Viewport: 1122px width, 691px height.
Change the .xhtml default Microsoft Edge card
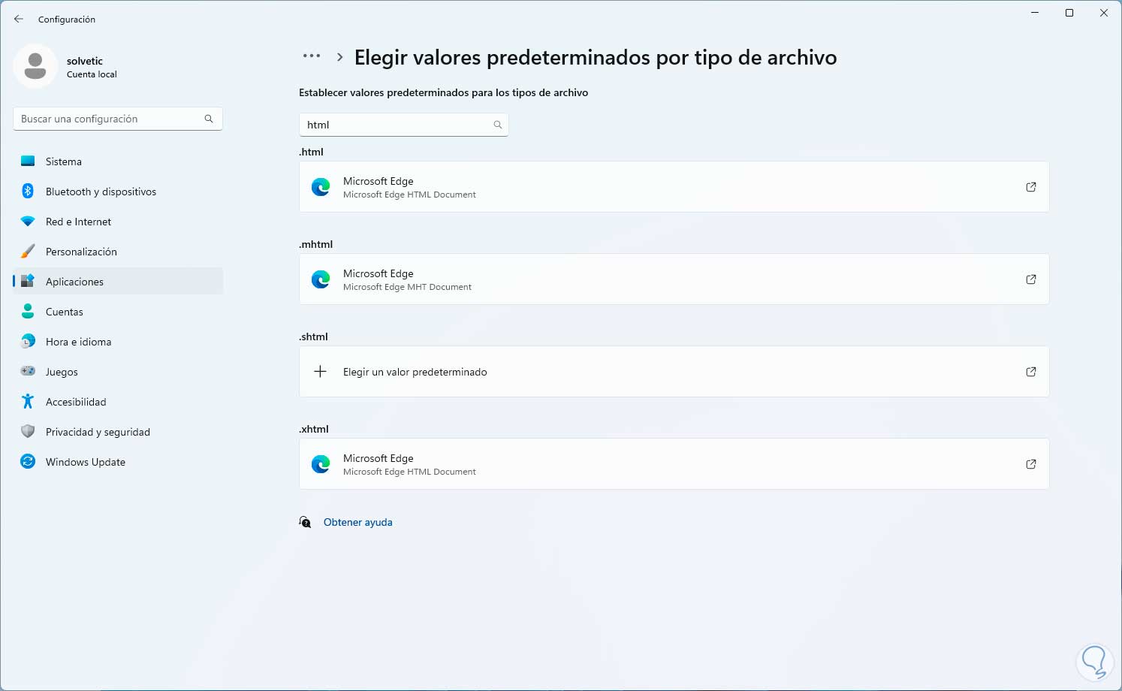tap(674, 464)
